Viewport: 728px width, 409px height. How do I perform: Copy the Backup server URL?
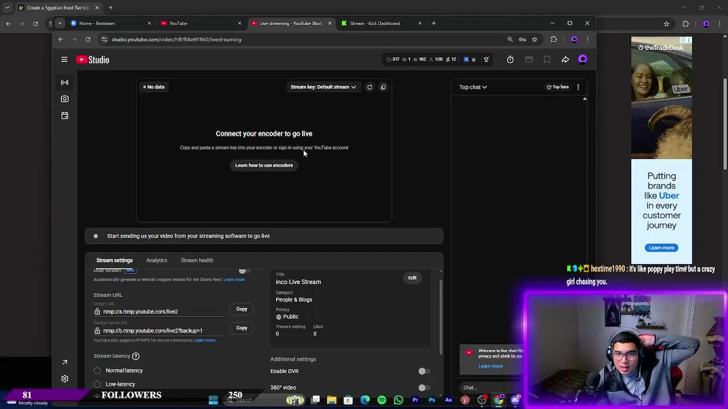[x=242, y=328]
